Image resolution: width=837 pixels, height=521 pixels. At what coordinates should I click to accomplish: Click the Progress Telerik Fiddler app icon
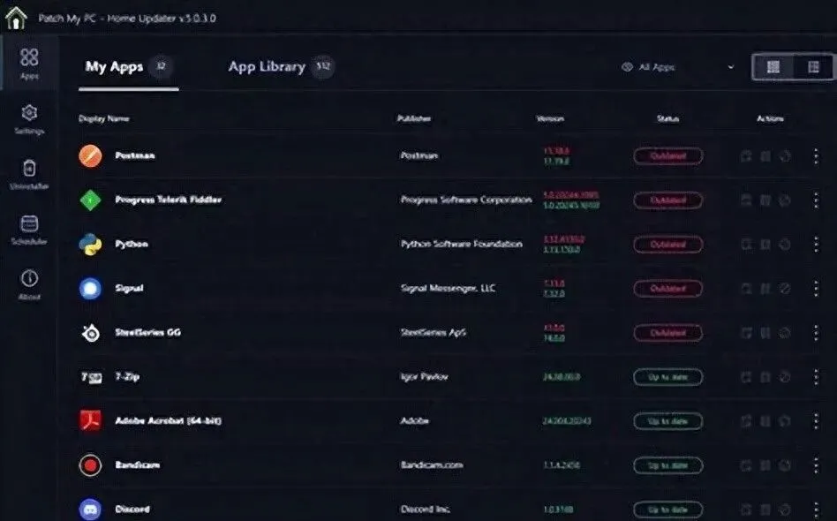(90, 200)
